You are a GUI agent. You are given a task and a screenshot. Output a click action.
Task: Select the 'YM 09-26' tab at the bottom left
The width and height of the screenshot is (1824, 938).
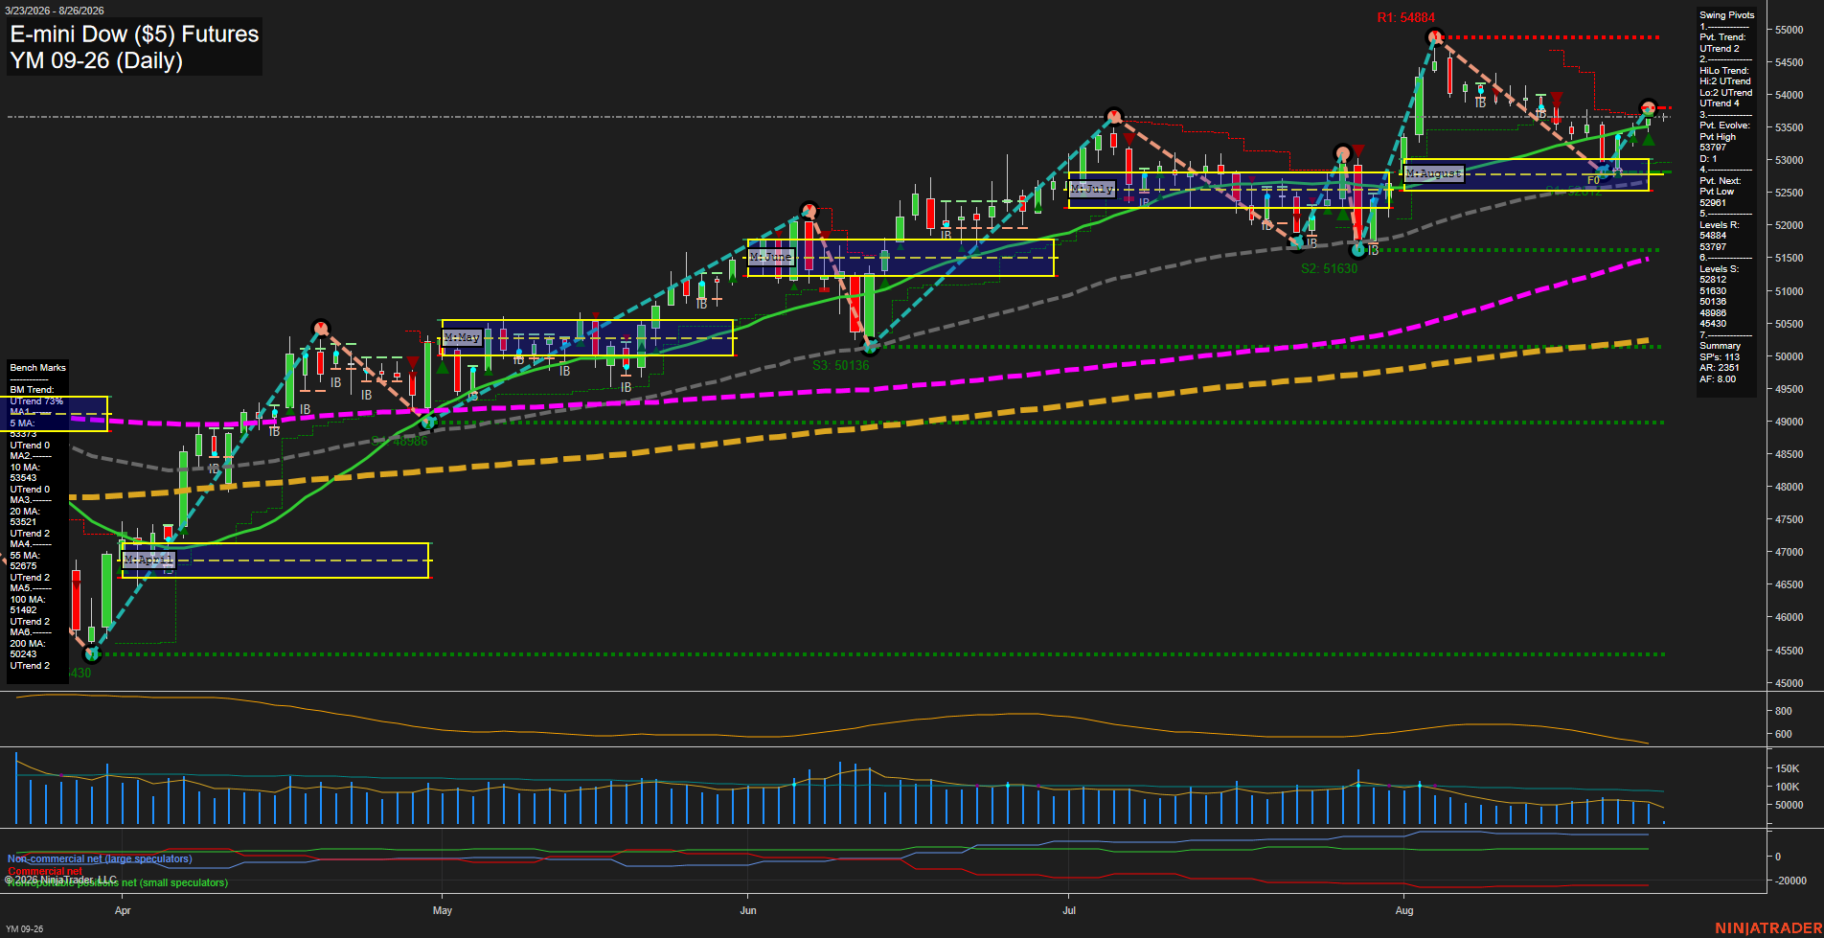[25, 929]
